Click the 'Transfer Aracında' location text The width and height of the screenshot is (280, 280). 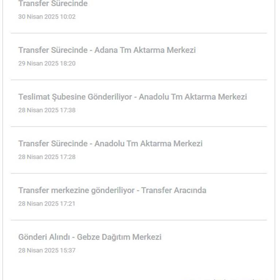point(174,190)
